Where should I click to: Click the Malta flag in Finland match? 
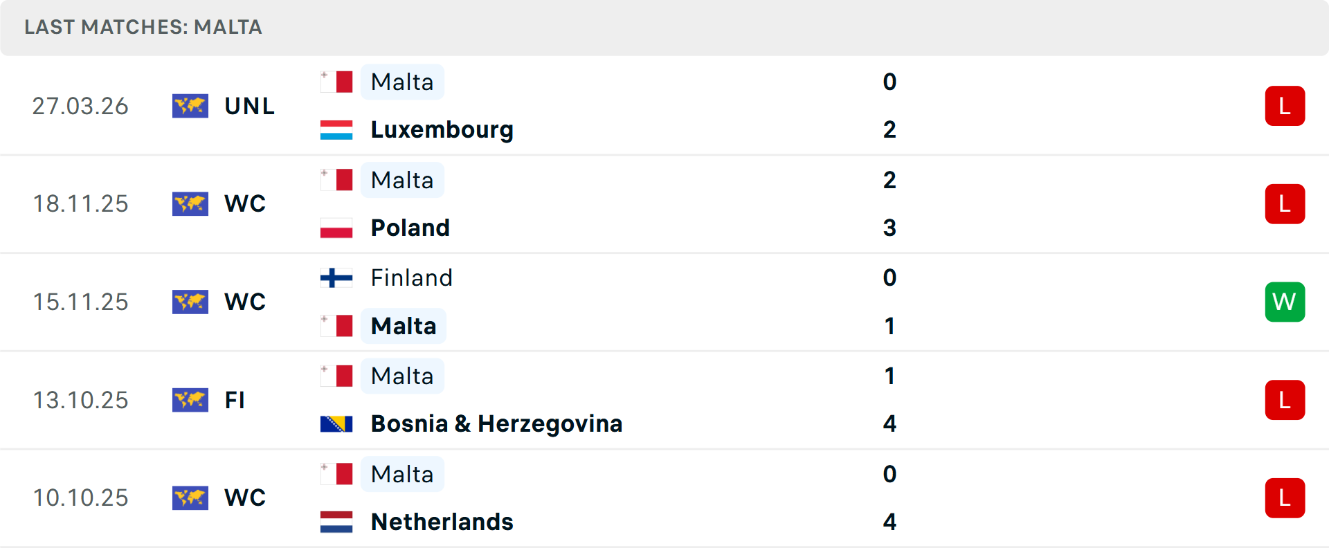coord(336,326)
